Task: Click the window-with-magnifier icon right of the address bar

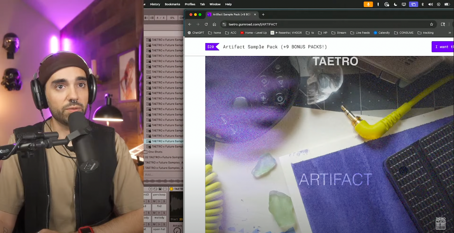Action: [443, 24]
